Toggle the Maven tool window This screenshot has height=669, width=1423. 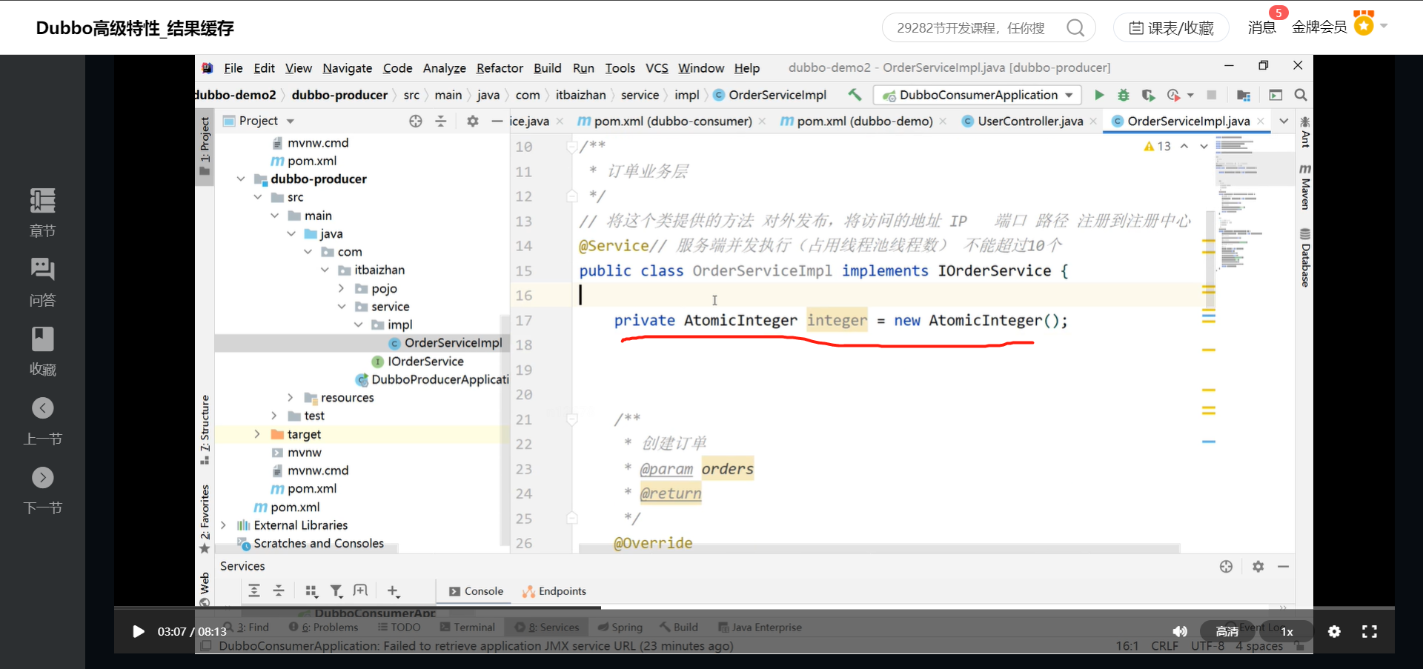[x=1305, y=187]
